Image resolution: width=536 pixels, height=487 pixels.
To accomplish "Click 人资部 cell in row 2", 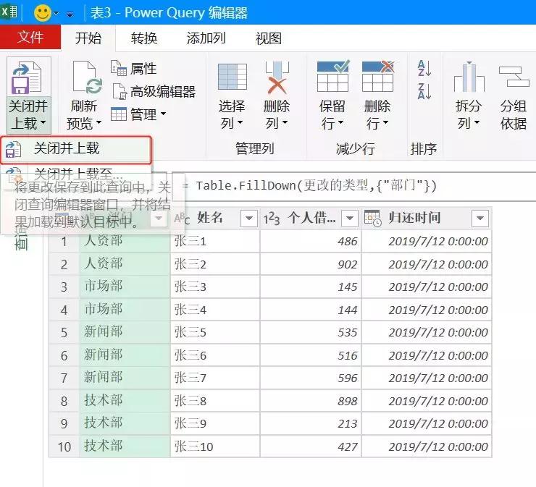I will tap(125, 264).
